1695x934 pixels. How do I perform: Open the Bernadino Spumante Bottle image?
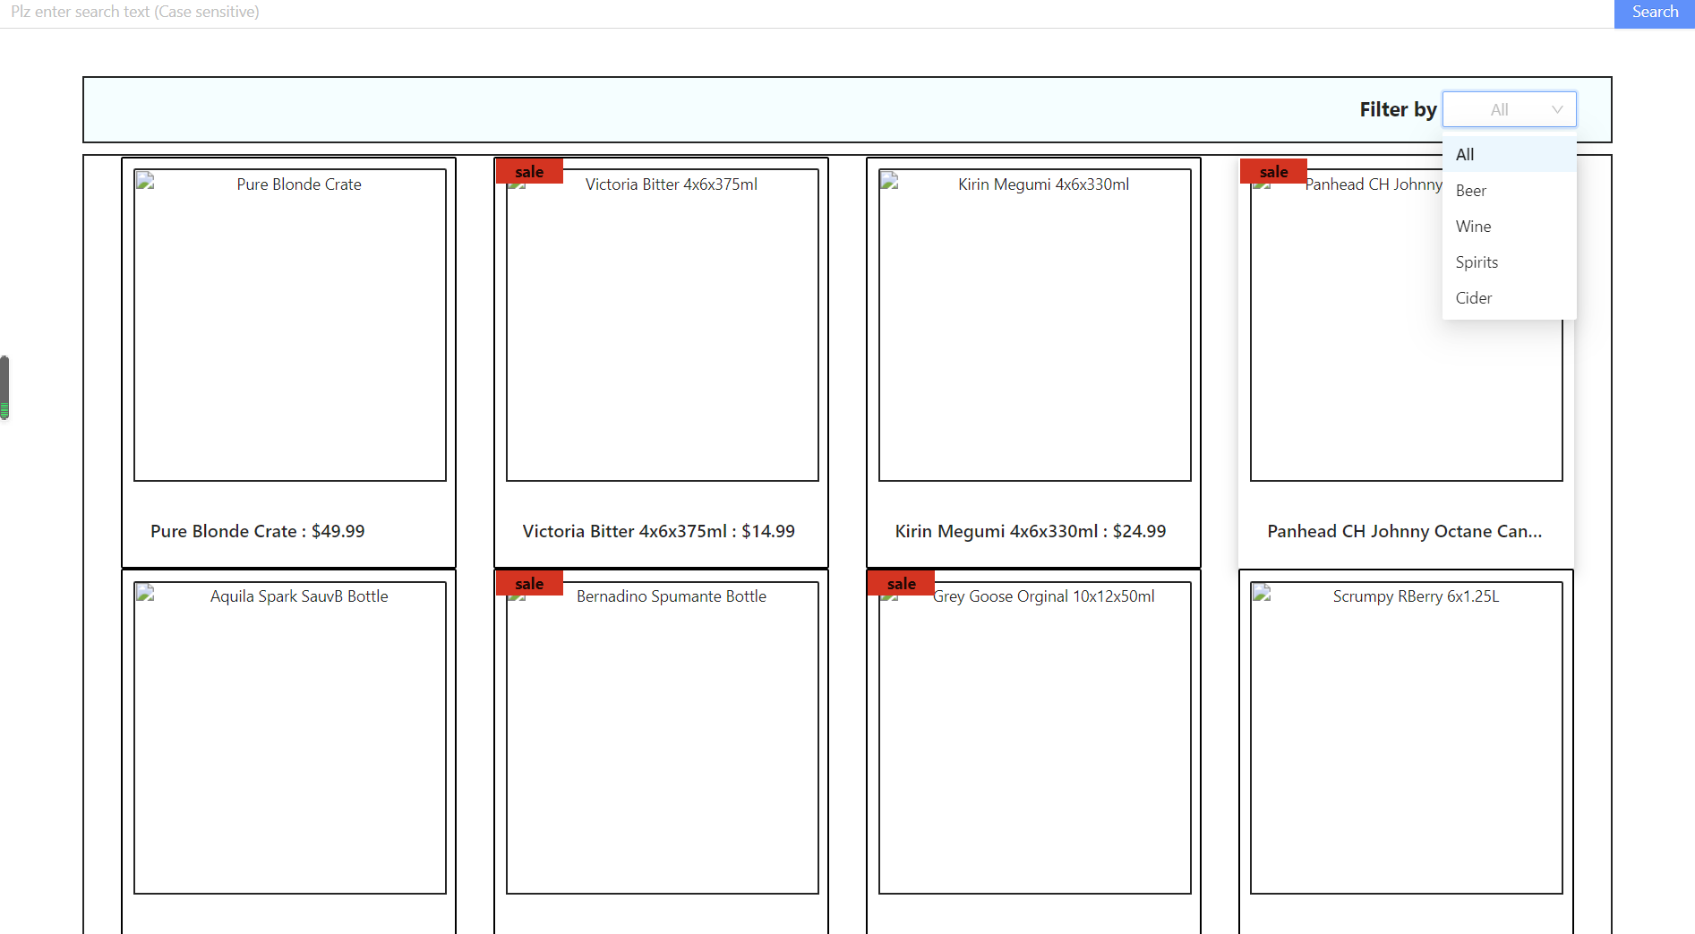click(x=663, y=738)
